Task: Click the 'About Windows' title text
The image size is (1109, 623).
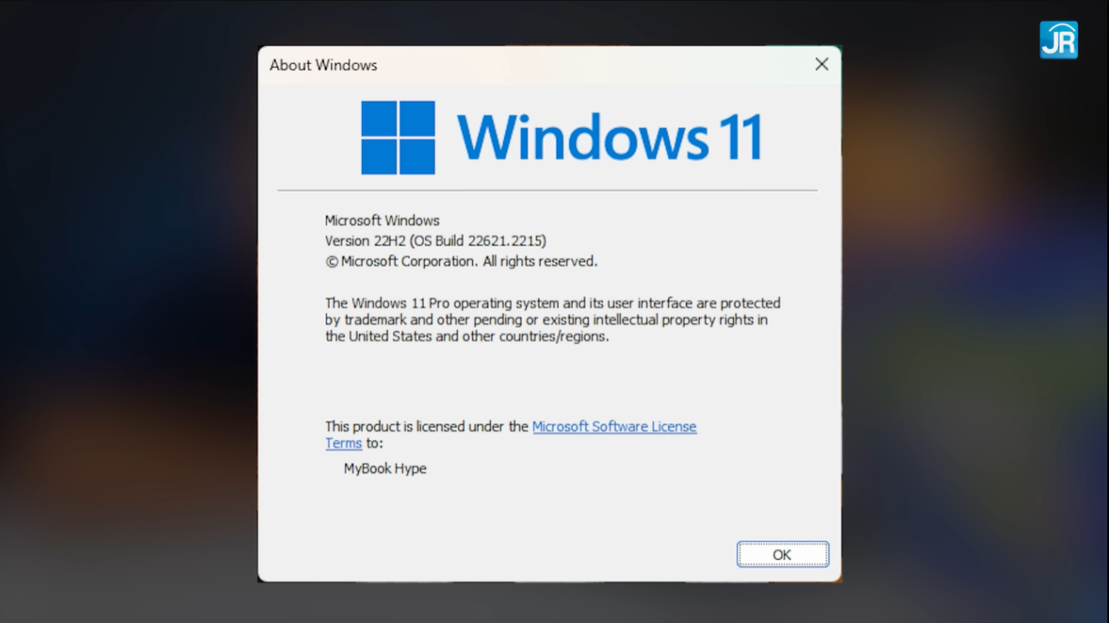Action: pyautogui.click(x=323, y=65)
